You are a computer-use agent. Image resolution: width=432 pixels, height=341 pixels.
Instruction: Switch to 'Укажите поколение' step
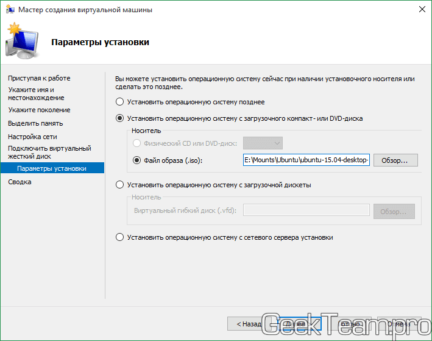[39, 110]
